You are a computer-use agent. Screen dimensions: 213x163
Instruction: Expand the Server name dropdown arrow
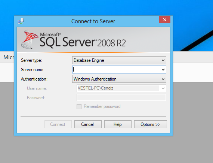[163, 70]
